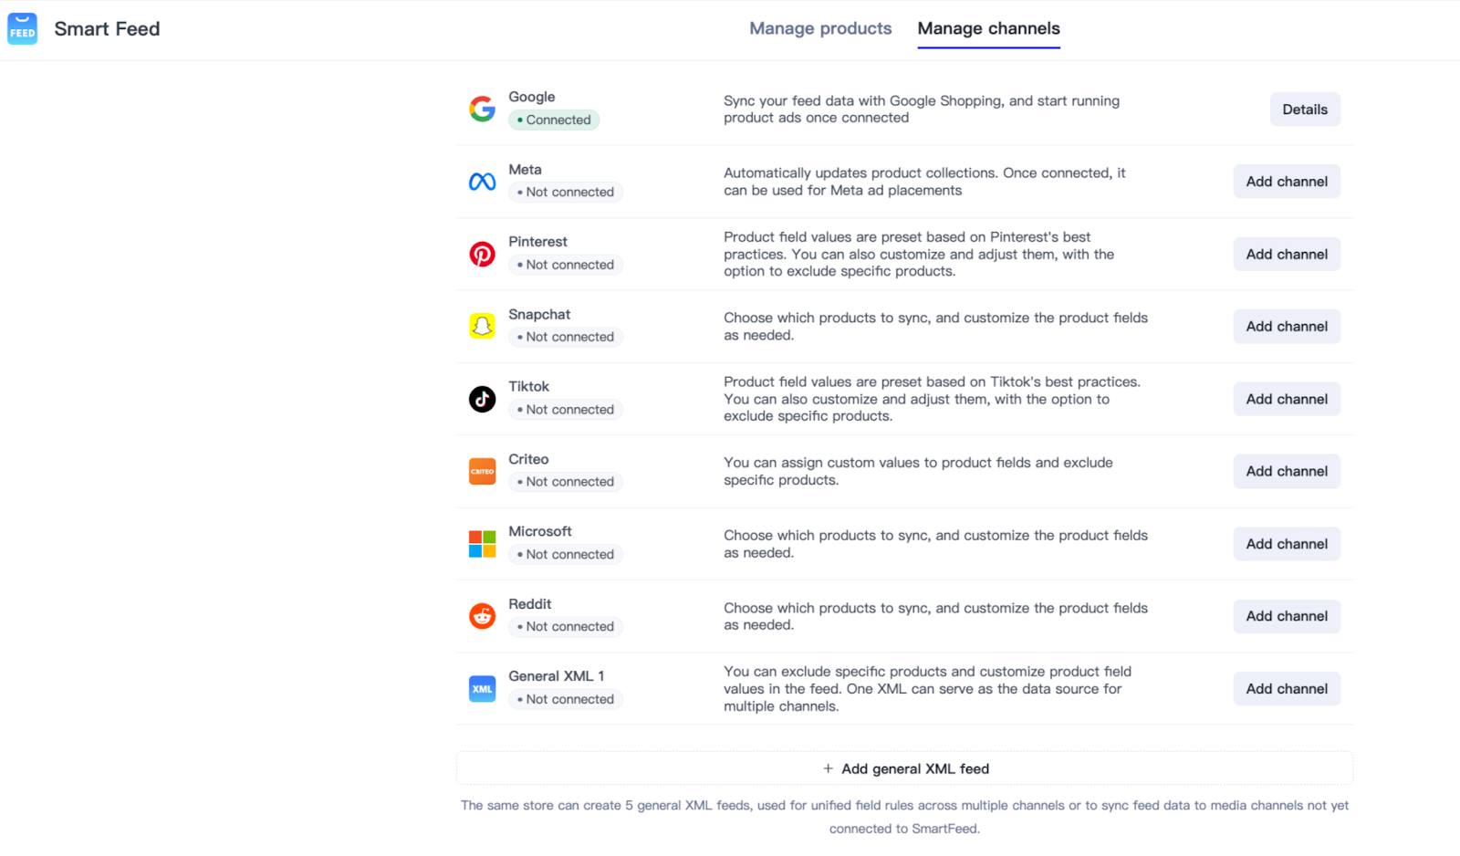This screenshot has width=1460, height=856.
Task: Click the Google logo icon
Action: point(482,109)
